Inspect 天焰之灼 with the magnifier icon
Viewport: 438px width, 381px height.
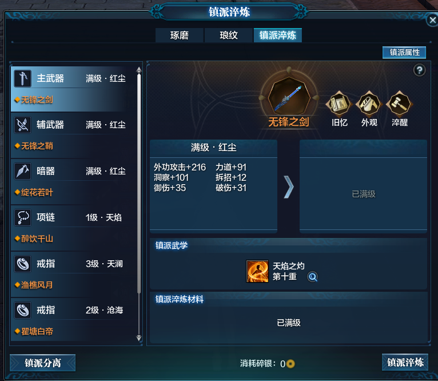coord(313,277)
